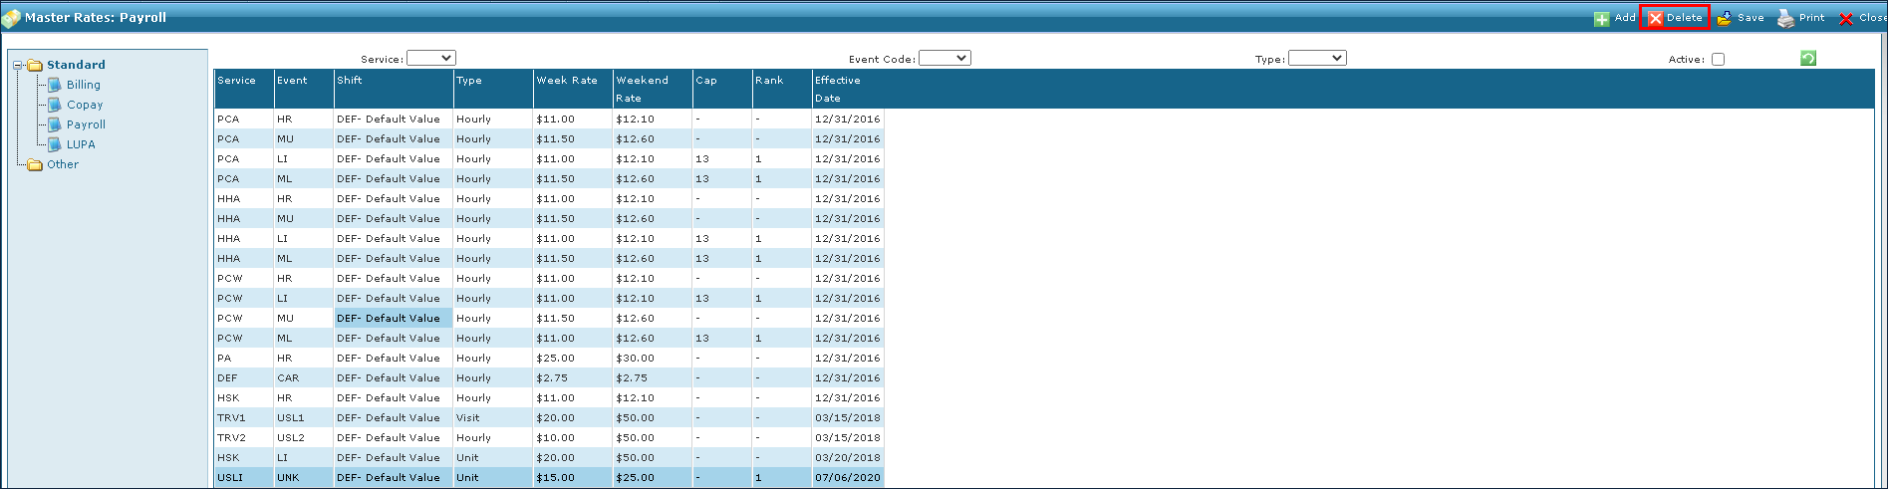Screen dimensions: 1888x489
Task: Open the Type filter dropdown
Action: point(1316,59)
